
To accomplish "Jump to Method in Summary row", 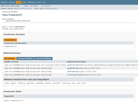I will tap(29, 8).
